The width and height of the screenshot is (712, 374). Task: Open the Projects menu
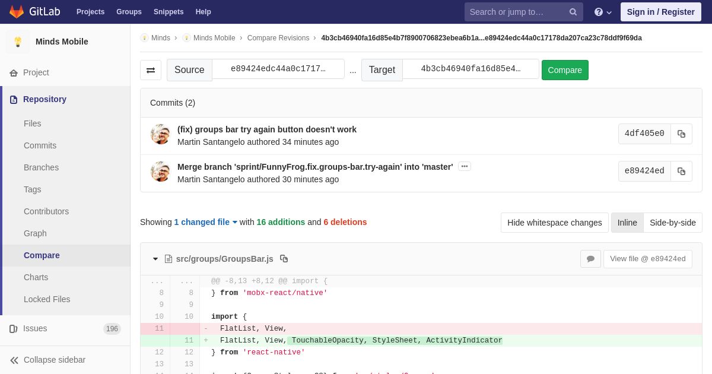coord(90,12)
